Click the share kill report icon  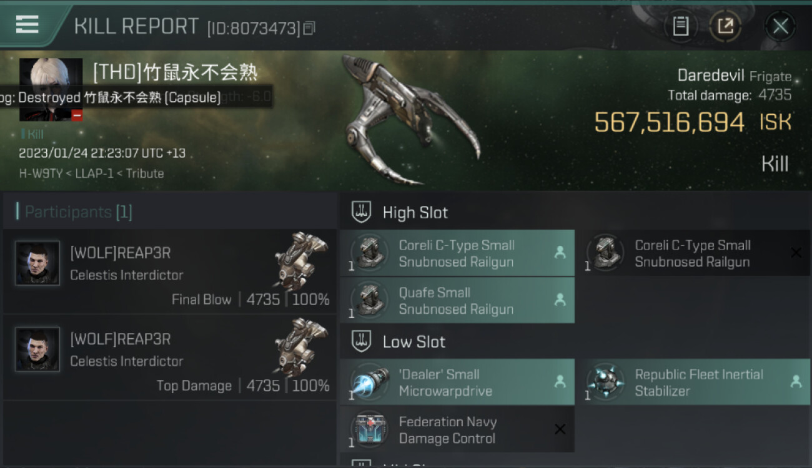(725, 26)
